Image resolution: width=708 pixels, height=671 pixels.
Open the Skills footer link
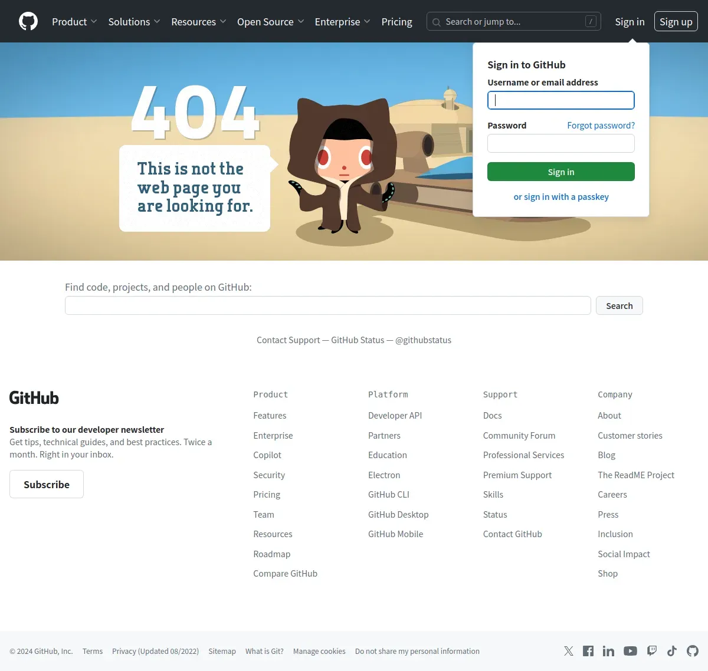(x=493, y=495)
